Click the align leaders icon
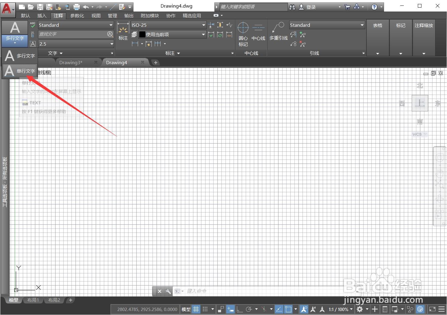The height and width of the screenshot is (315, 447). 293,34
